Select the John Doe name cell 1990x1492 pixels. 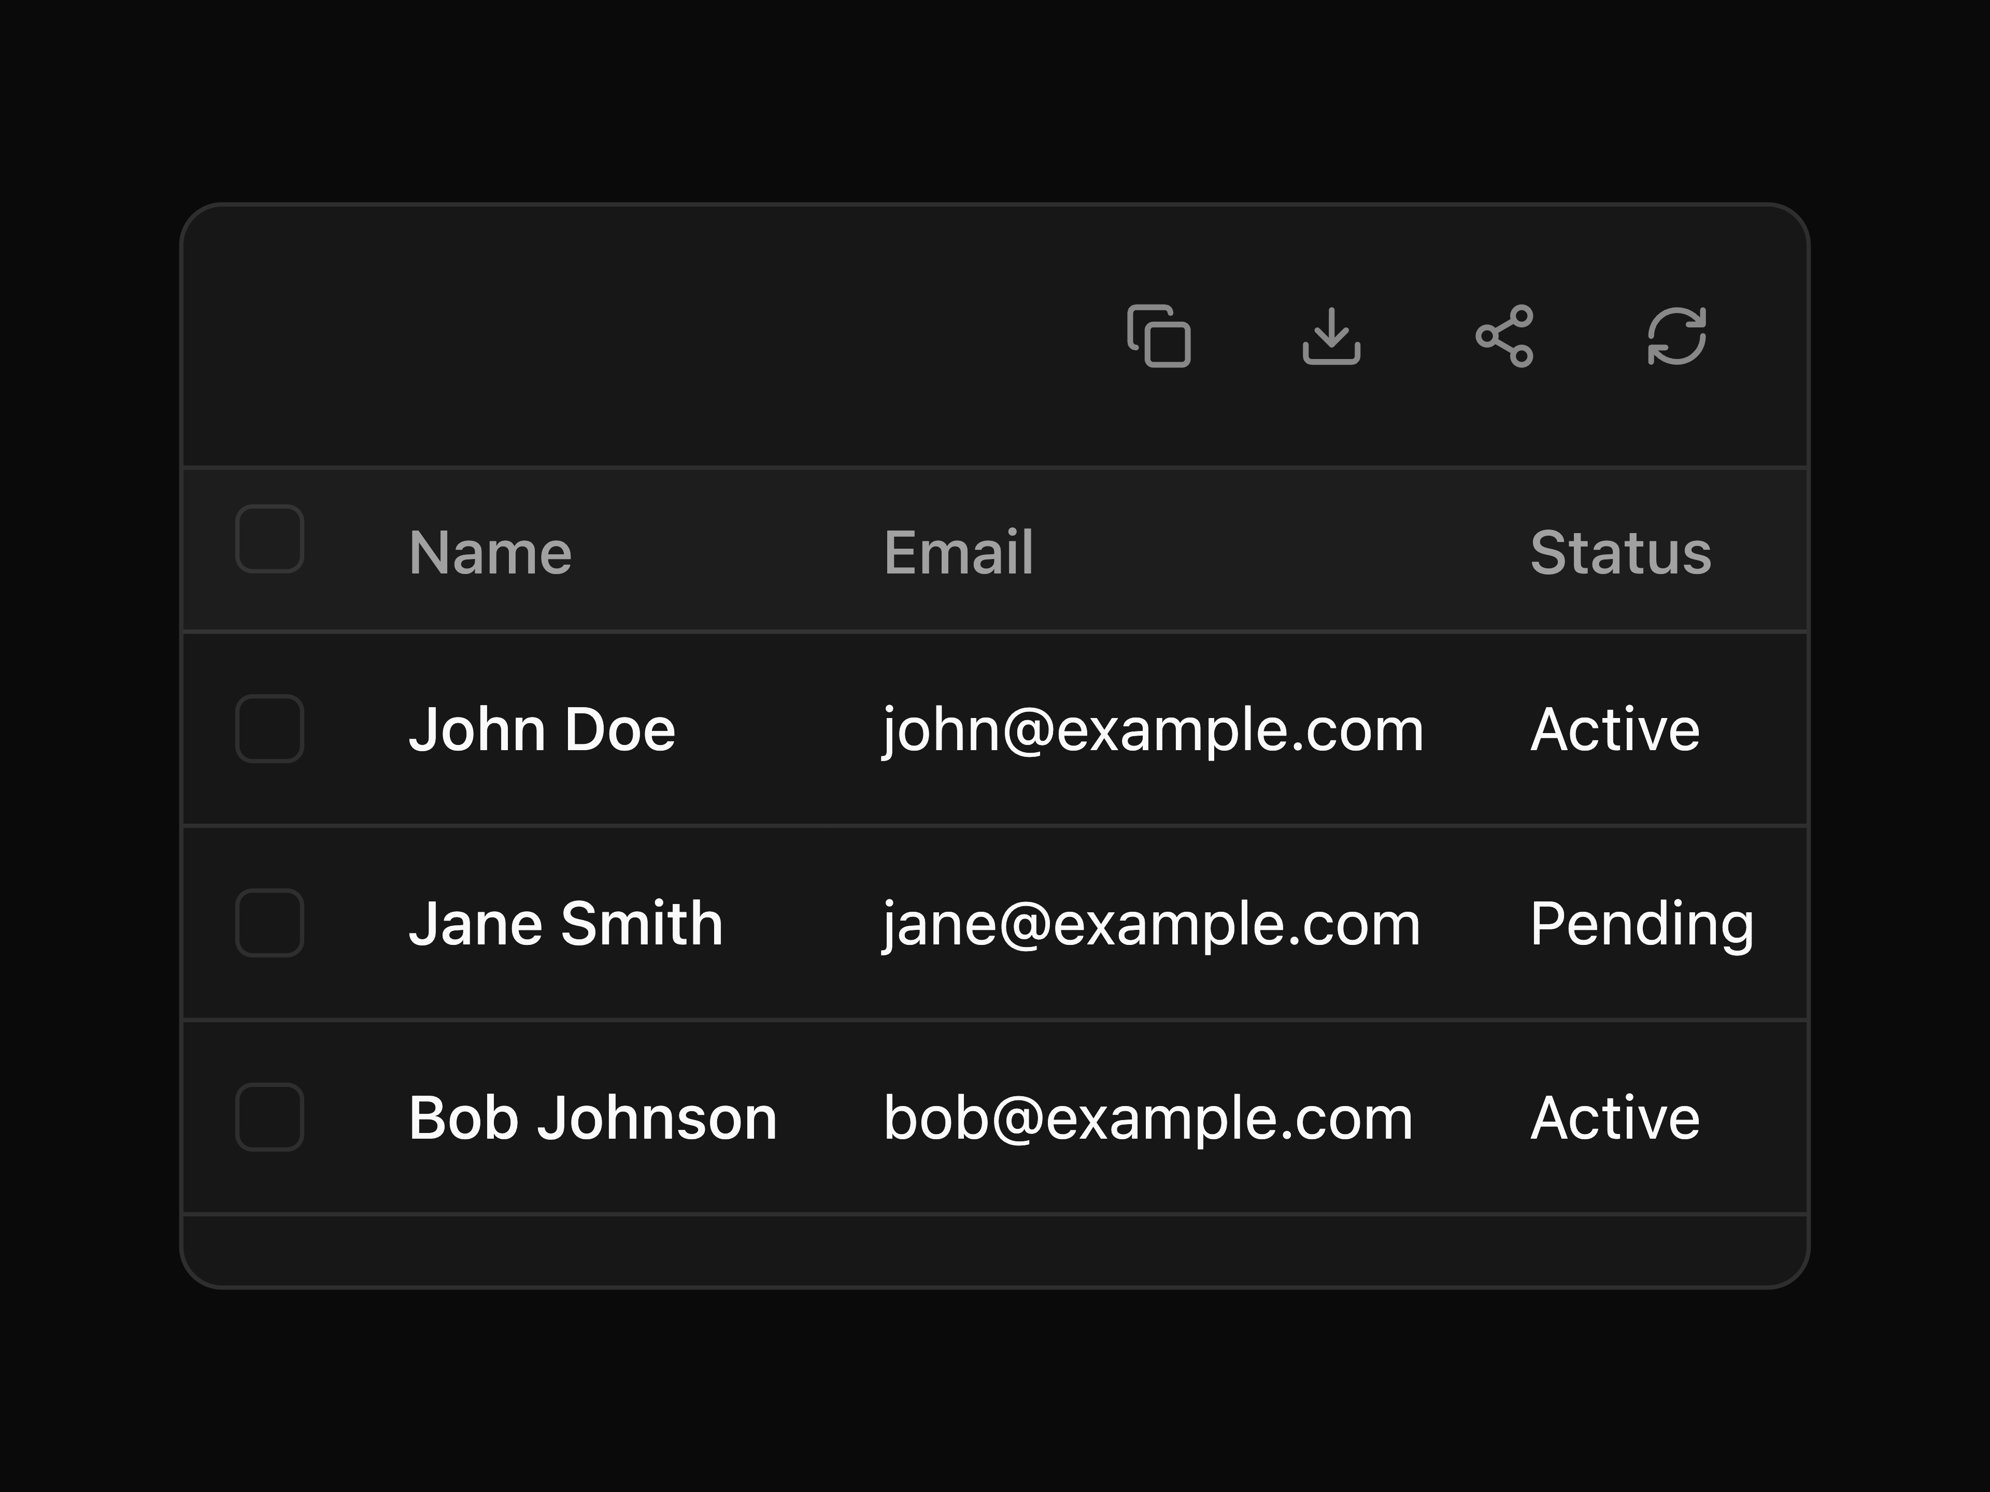click(542, 728)
